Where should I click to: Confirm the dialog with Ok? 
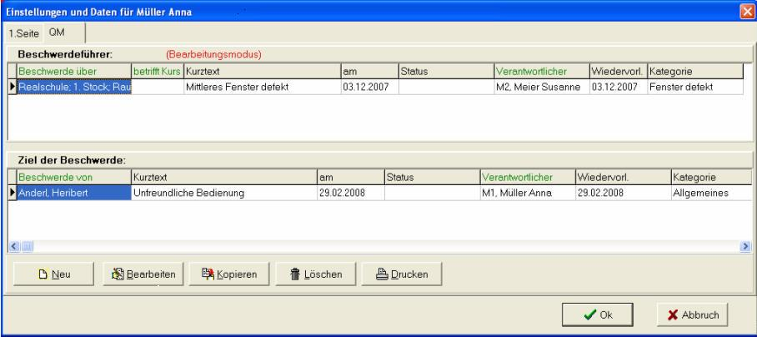597,314
